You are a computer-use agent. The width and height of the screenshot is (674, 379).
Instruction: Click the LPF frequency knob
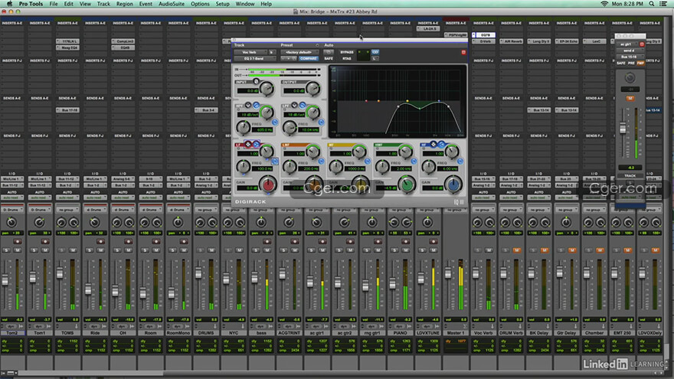tap(290, 127)
